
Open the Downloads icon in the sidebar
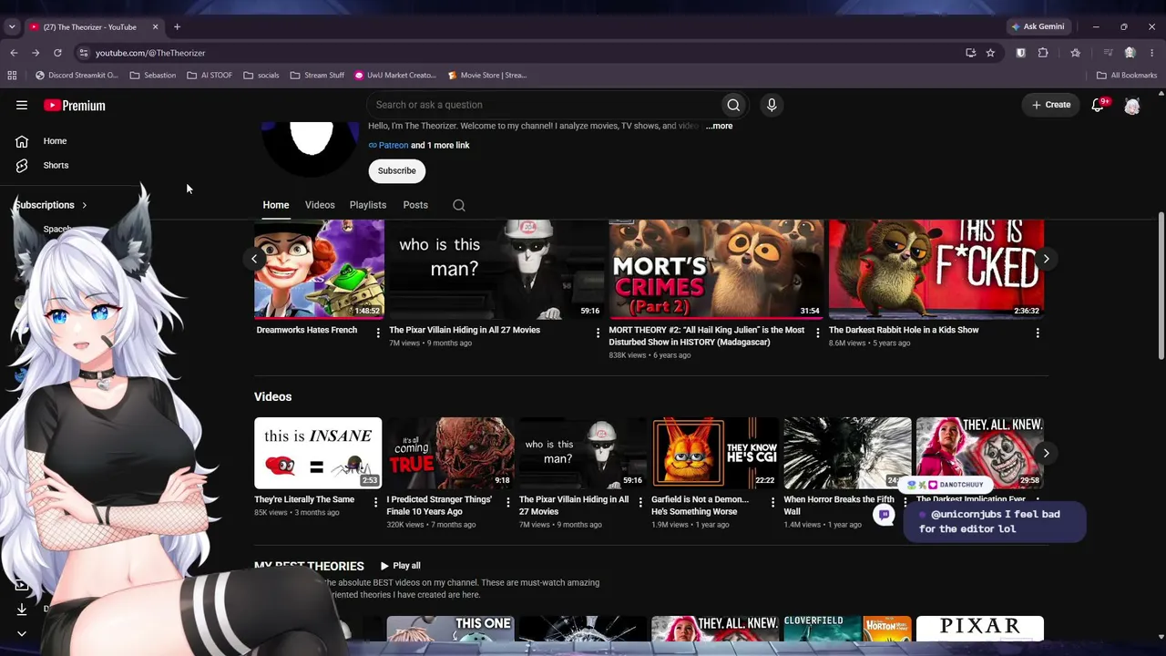point(22,609)
